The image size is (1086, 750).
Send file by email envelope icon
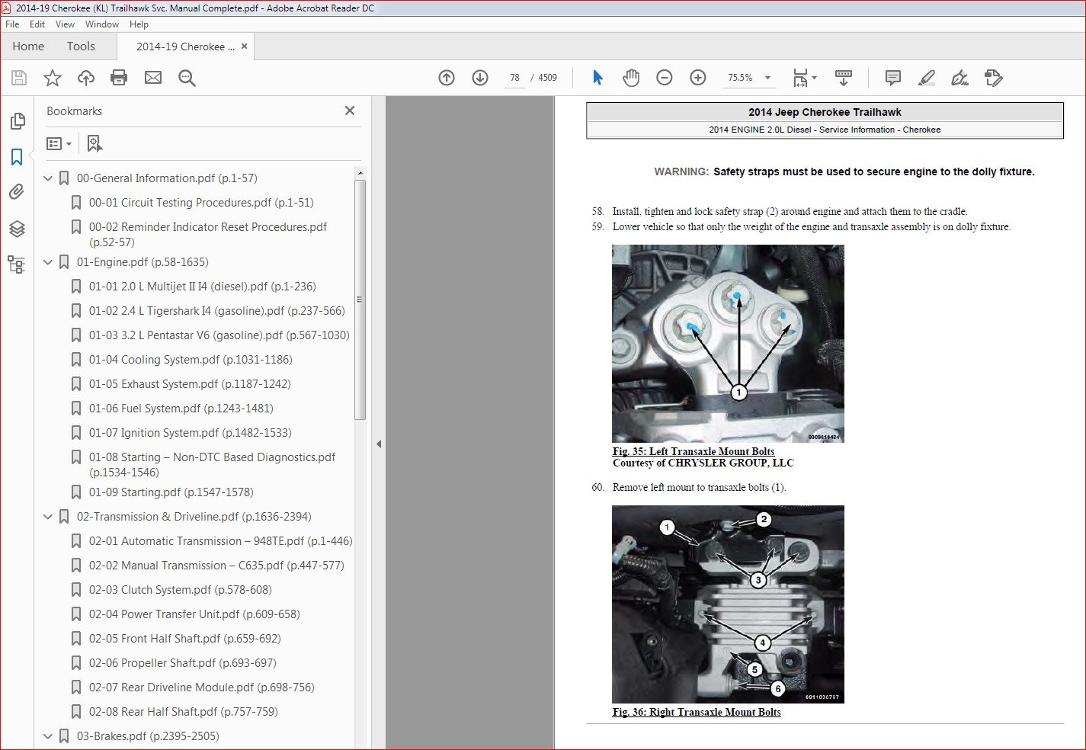pyautogui.click(x=153, y=78)
